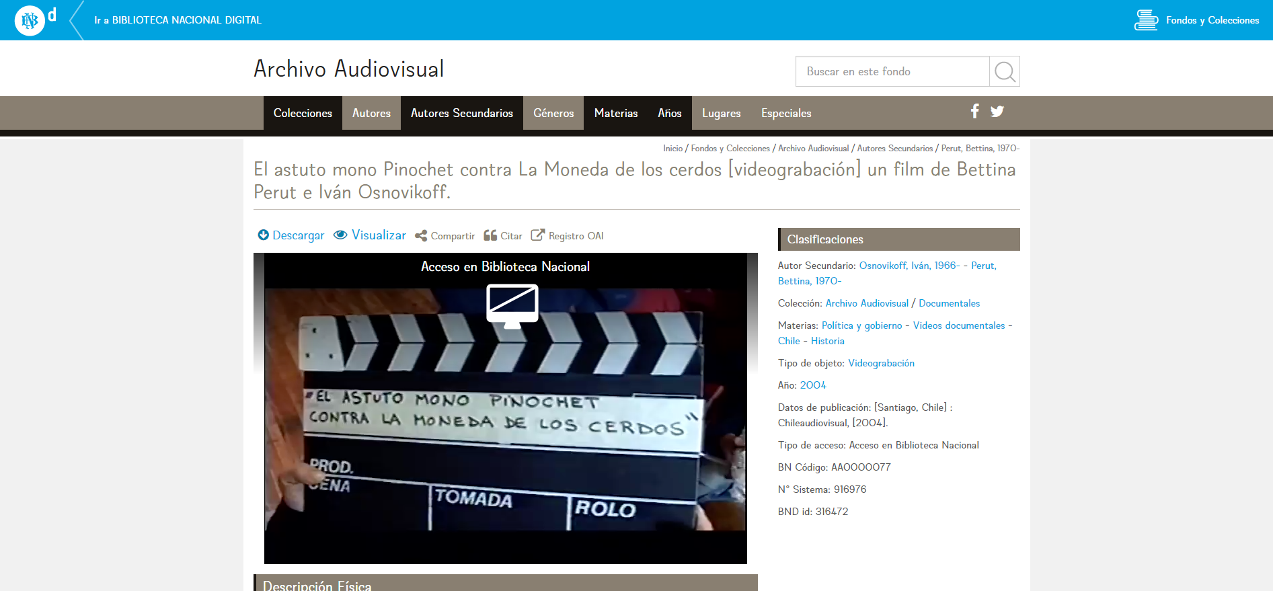Viewport: 1273px width, 591px height.
Task: Share the record using Compartir
Action: [x=445, y=236]
